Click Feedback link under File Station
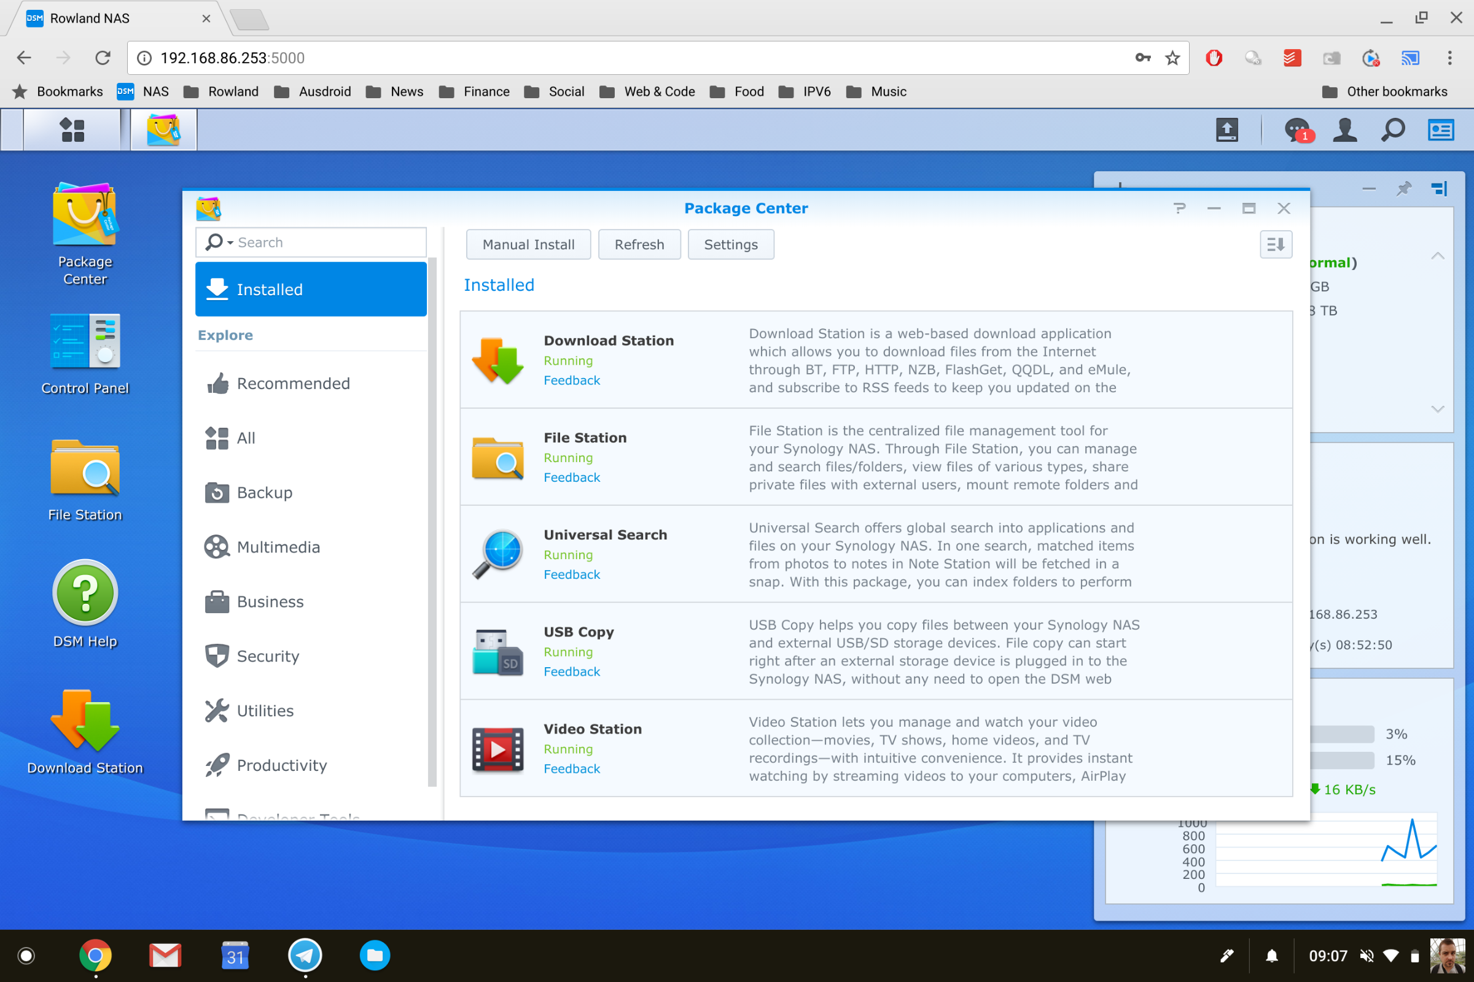Screen dimensions: 1474x982 tap(572, 477)
